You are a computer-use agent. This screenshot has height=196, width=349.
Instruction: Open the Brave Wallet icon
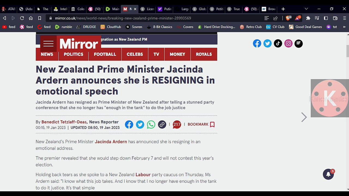point(335,18)
